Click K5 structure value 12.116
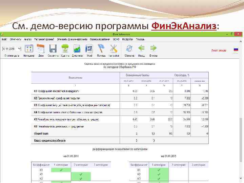 coord(204,119)
